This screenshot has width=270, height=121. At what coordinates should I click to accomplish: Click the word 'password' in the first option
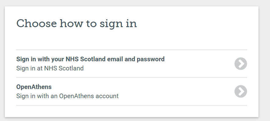(x=151, y=59)
